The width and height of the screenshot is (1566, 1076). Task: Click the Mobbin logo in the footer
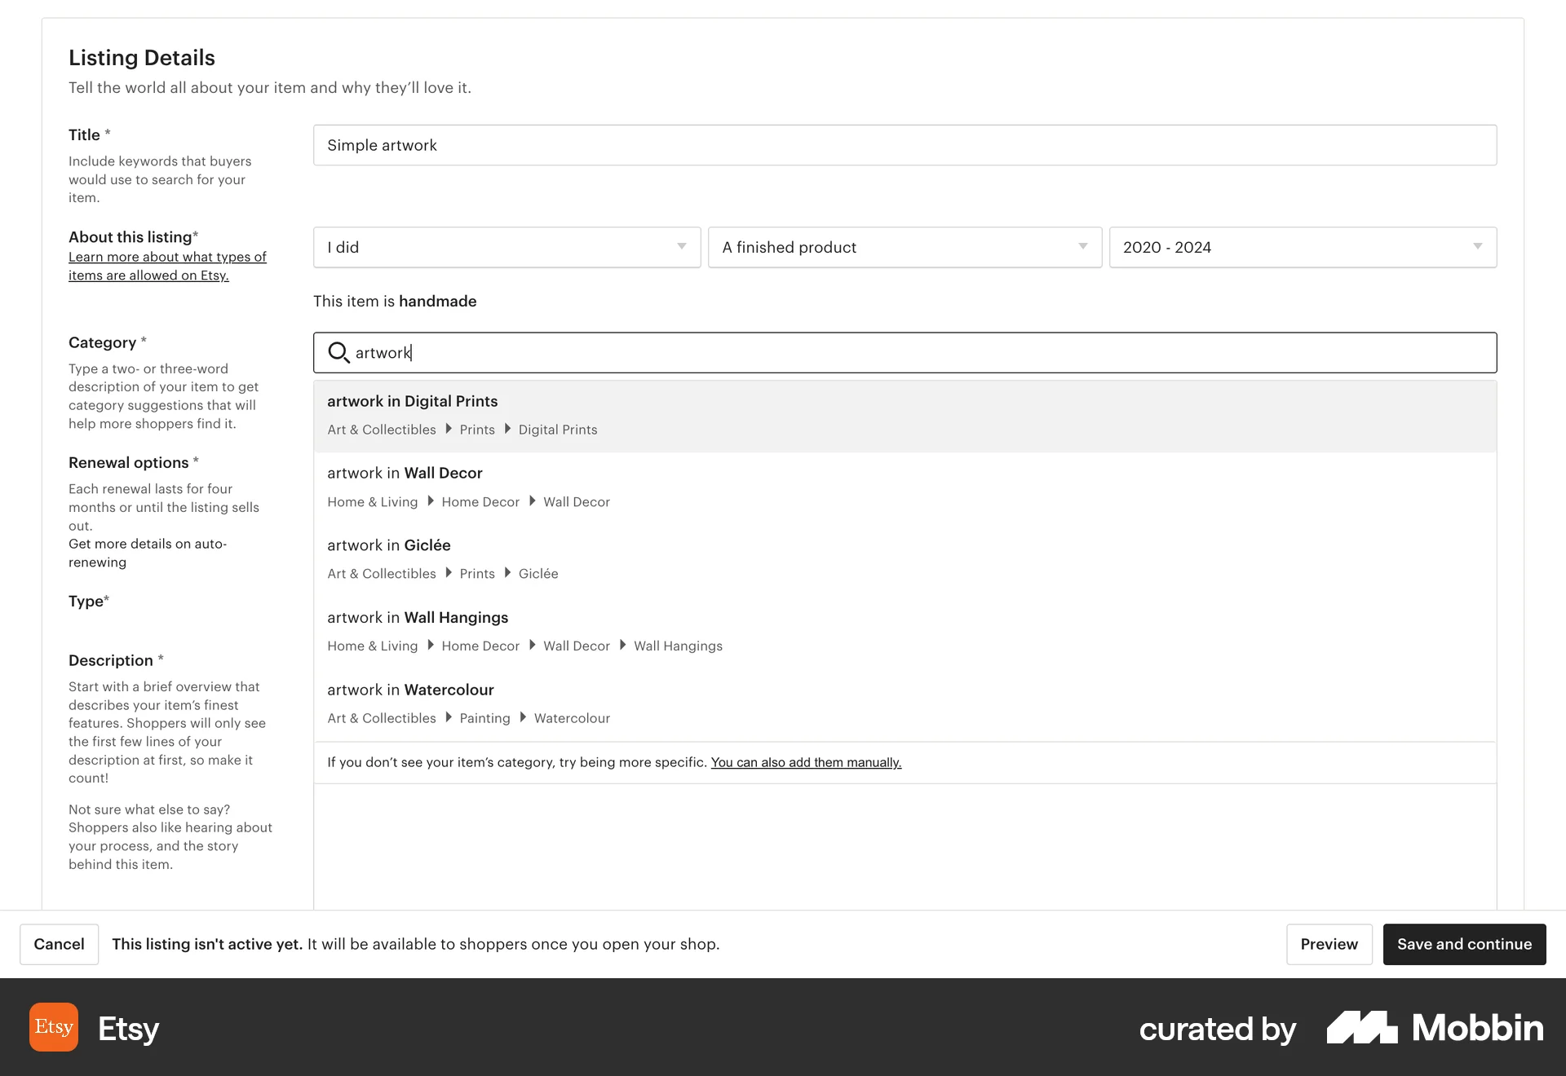1434,1029
